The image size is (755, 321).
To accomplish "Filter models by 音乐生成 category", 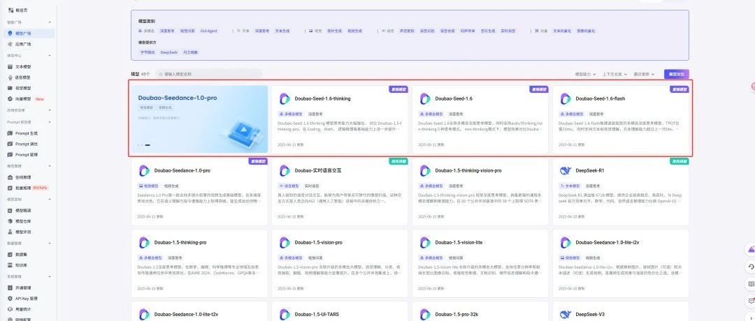I will tap(487, 31).
